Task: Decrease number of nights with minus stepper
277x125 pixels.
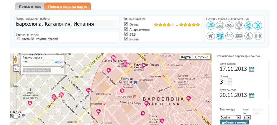Action: click(230, 83)
